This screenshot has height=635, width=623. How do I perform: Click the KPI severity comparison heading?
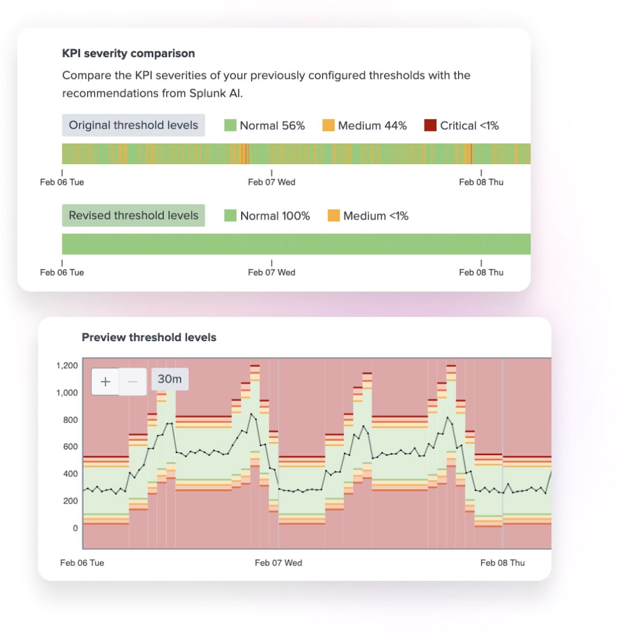128,53
